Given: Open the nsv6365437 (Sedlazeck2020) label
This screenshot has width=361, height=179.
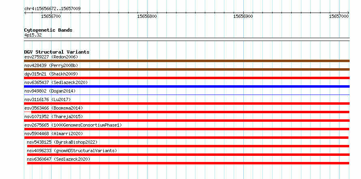Looking at the screenshot, I should pos(56,82).
